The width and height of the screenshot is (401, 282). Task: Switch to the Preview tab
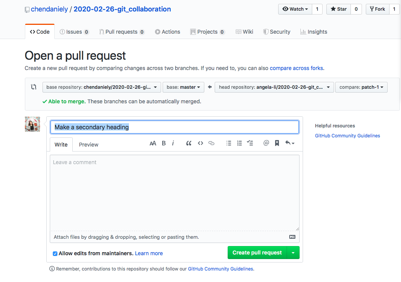(x=88, y=145)
